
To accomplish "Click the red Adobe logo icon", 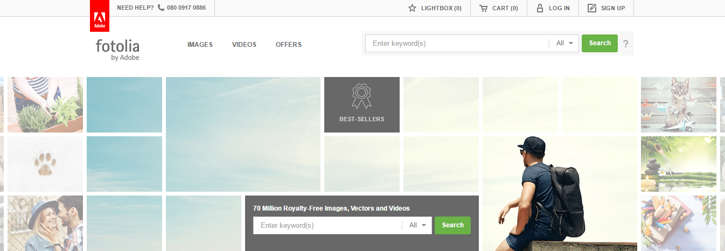I will point(100,16).
